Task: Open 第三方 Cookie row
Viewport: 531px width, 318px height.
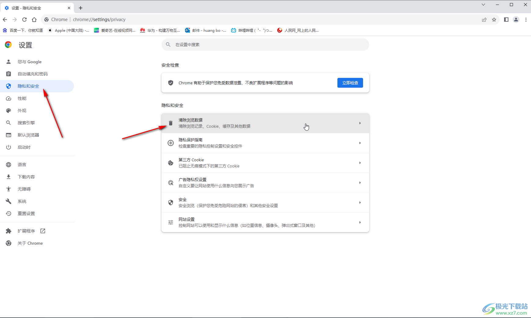Action: point(265,163)
